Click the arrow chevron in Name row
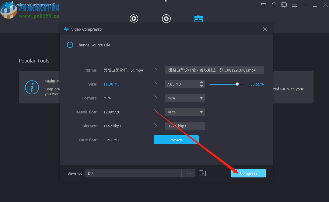Viewport: 329px width, 202px height. [156, 70]
